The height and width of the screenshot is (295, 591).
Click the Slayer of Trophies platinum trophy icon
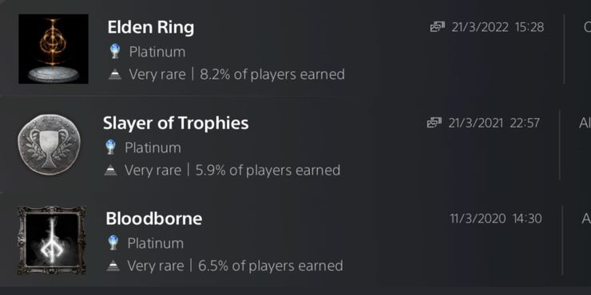(x=110, y=147)
